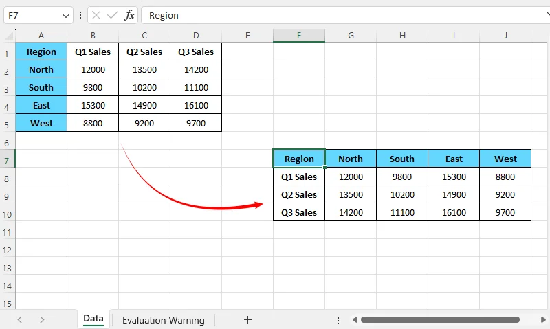Select column H header
The width and height of the screenshot is (550, 329).
[402, 36]
